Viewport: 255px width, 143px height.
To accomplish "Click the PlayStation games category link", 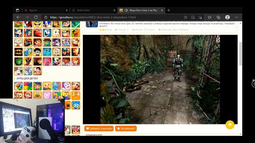I will tap(180, 30).
